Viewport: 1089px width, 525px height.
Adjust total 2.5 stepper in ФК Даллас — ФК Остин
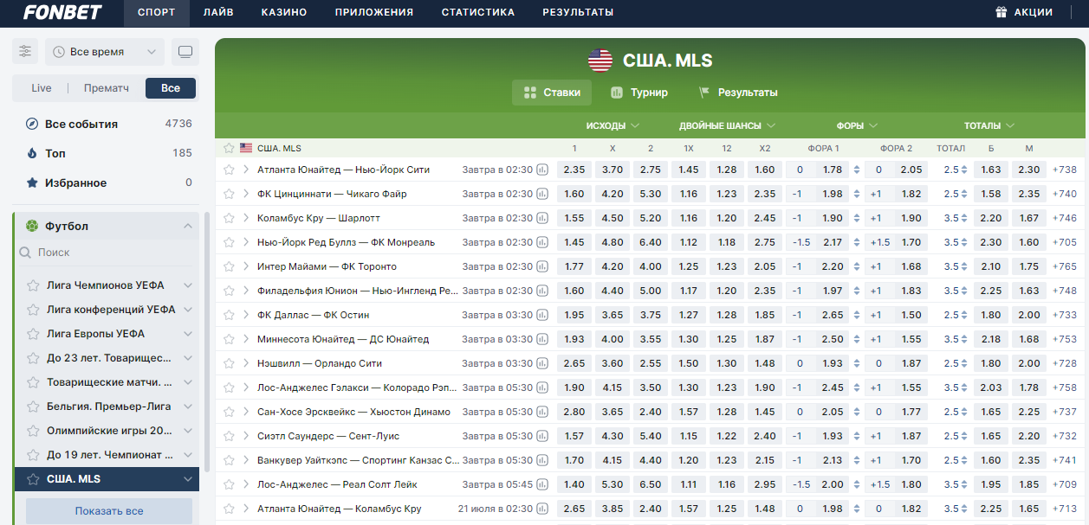pyautogui.click(x=964, y=315)
